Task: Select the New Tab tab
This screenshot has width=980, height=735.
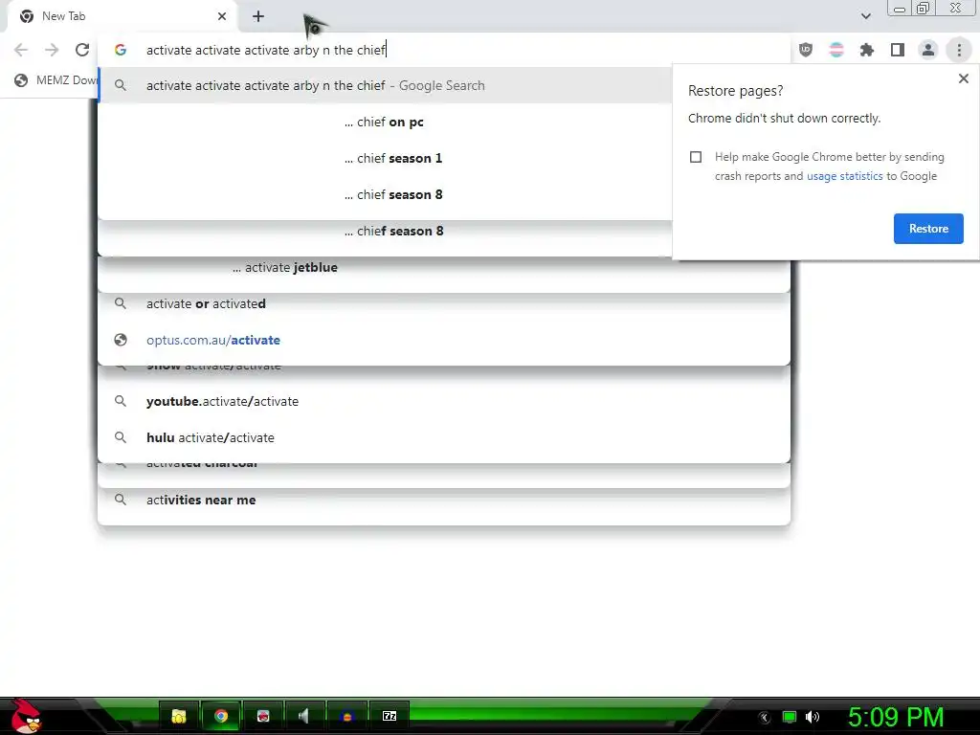Action: [123, 16]
